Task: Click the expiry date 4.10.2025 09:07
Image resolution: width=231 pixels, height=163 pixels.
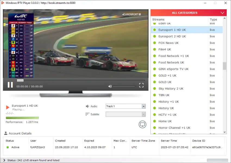Action: [95, 147]
